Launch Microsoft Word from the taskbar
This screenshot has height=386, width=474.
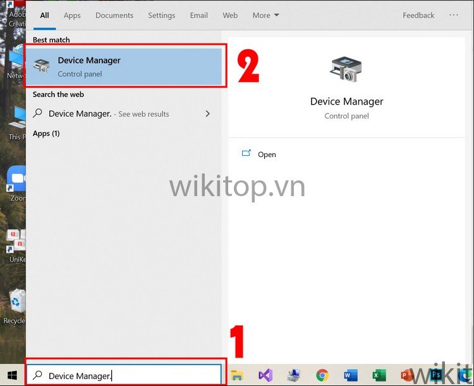(351, 375)
